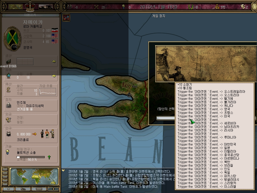This screenshot has width=257, height=193.
Task: Open the factory production icon
Action: pyautogui.click(x=9, y=62)
